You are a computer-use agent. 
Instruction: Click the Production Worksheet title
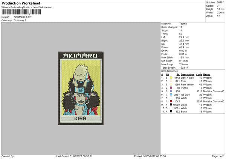21,3
